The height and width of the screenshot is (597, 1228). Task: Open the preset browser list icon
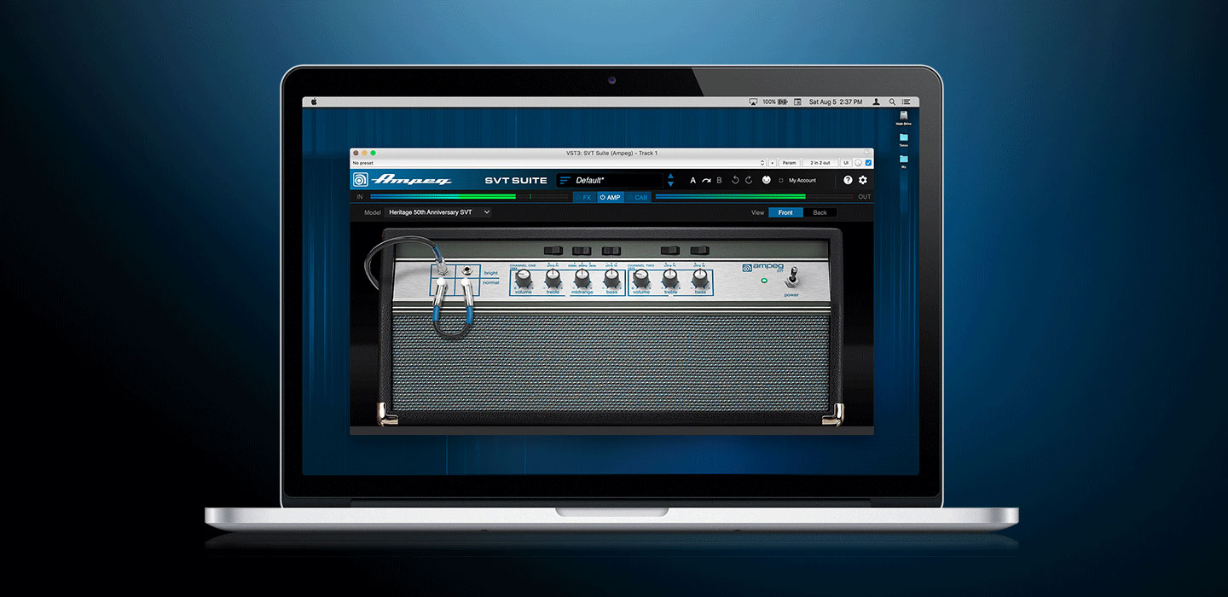pos(565,180)
